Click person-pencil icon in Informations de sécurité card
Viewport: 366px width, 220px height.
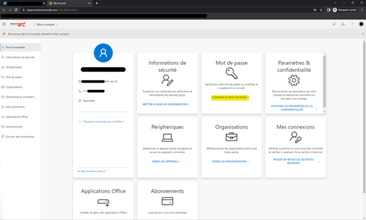click(167, 80)
